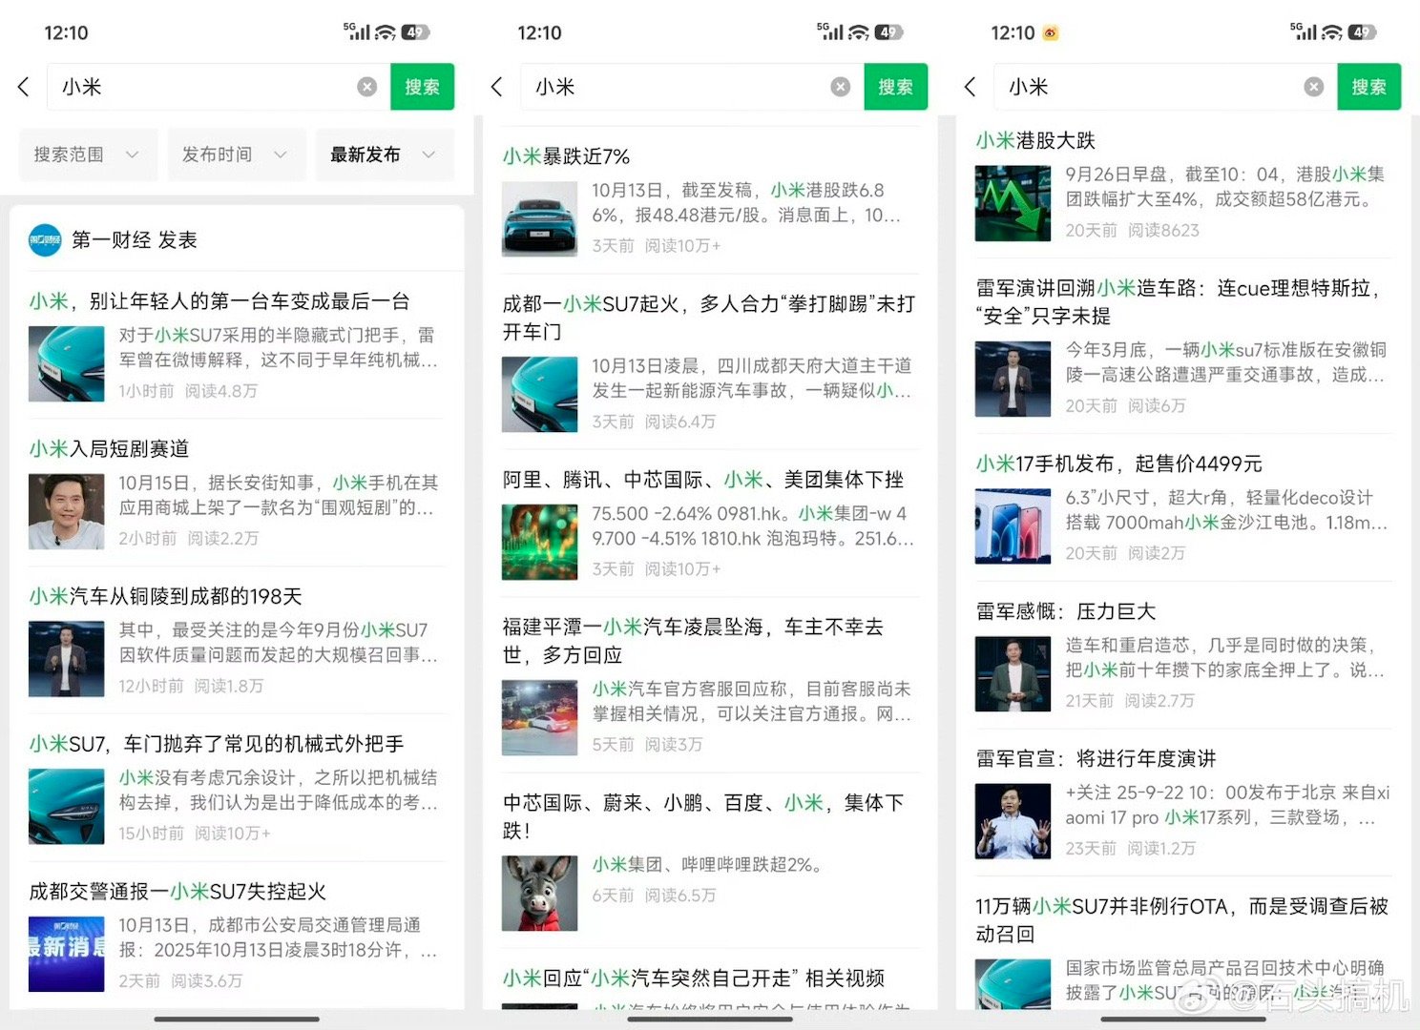Open the 第一财经 account avatar
This screenshot has width=1420, height=1030.
click(x=45, y=240)
